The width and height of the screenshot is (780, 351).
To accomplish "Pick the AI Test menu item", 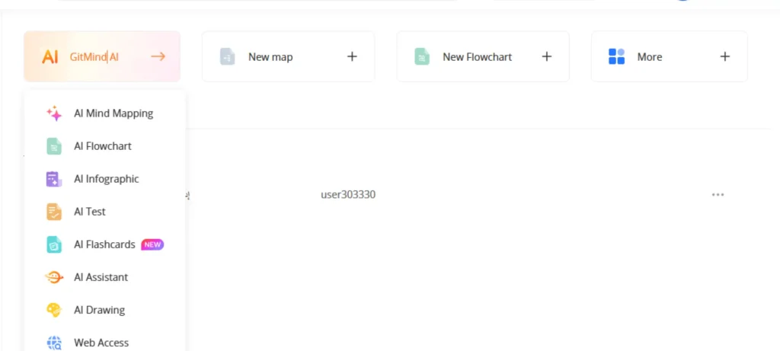I will tap(104, 212).
